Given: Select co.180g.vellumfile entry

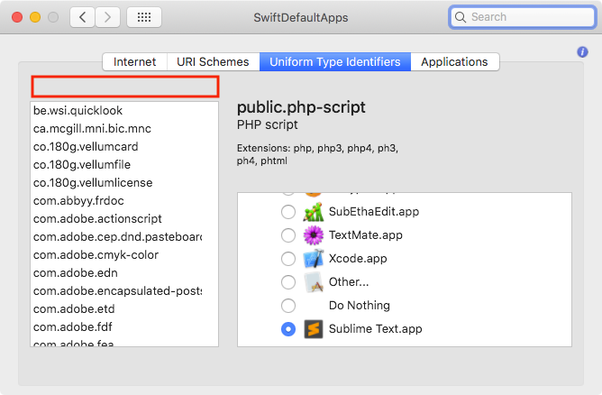Looking at the screenshot, I should click(124, 165).
